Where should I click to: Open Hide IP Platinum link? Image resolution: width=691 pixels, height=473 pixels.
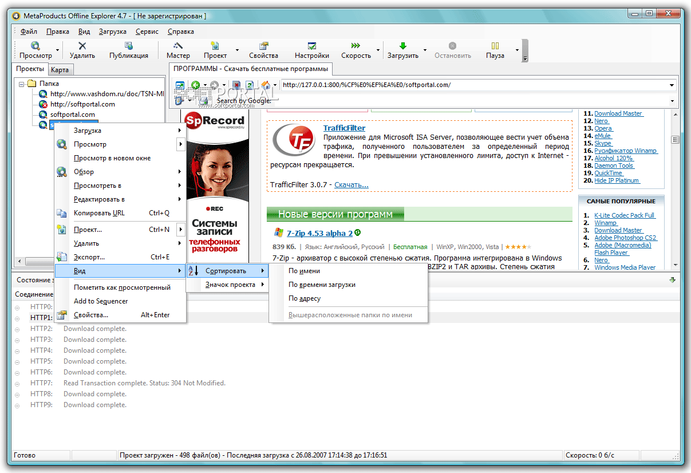pos(617,180)
